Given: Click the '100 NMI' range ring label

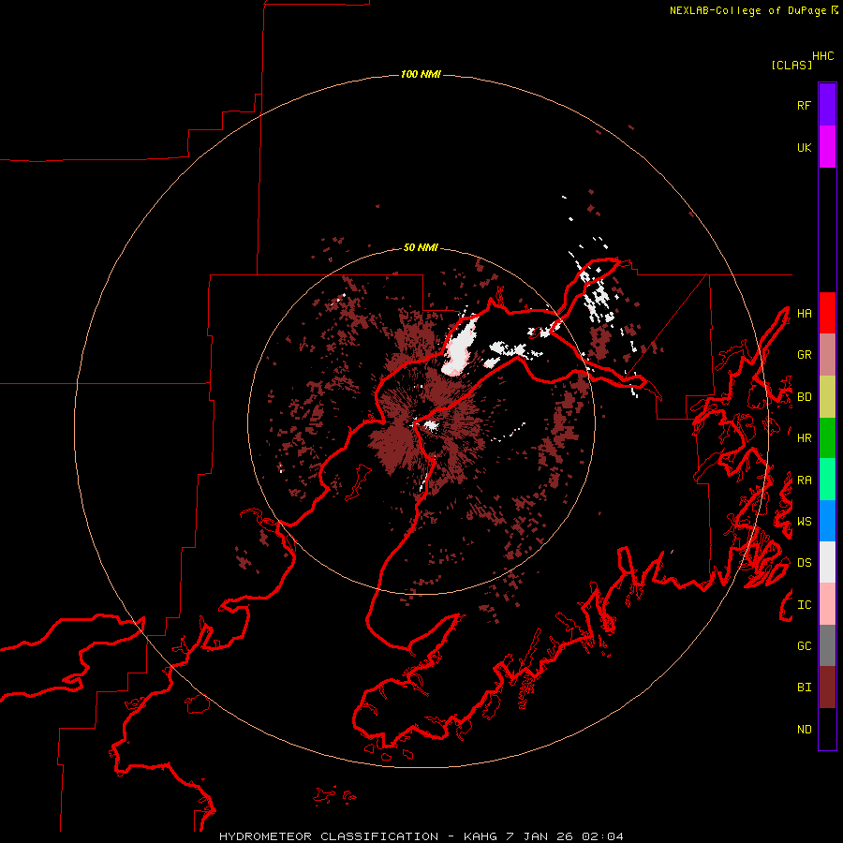Looking at the screenshot, I should (421, 74).
